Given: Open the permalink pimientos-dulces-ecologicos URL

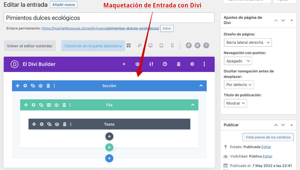Looking at the screenshot, I should click(100, 28).
